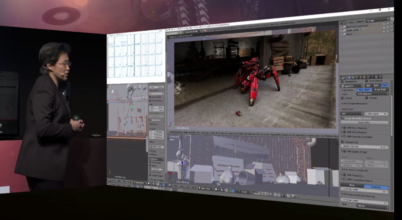The height and width of the screenshot is (220, 402).
Task: Enable the Viewport Only checkbox
Action: (342, 142)
